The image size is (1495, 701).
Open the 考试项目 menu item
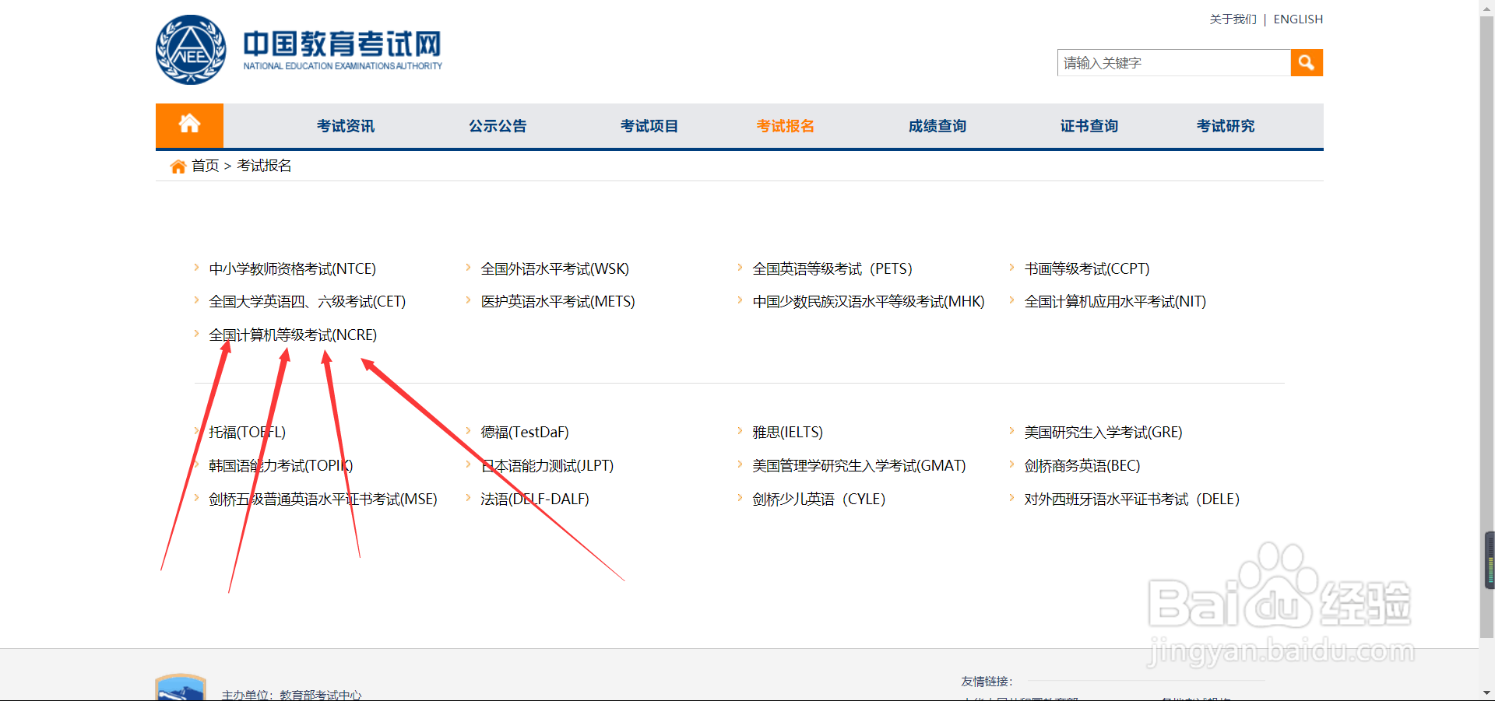(649, 125)
